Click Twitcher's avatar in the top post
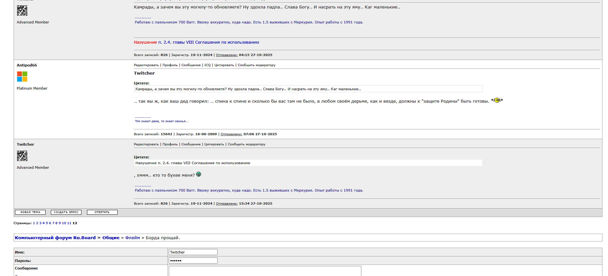Viewport: 608px width, 276px height. point(22,11)
